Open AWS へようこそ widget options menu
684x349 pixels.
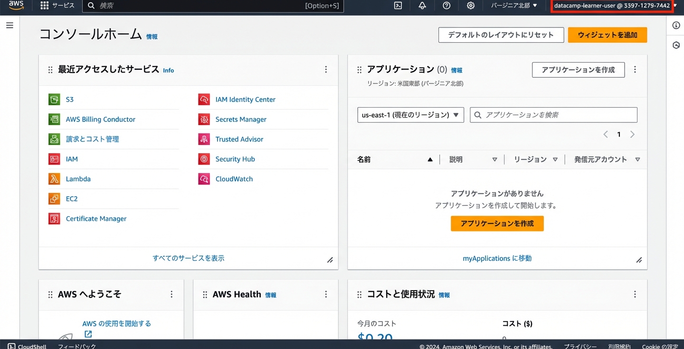tap(171, 294)
